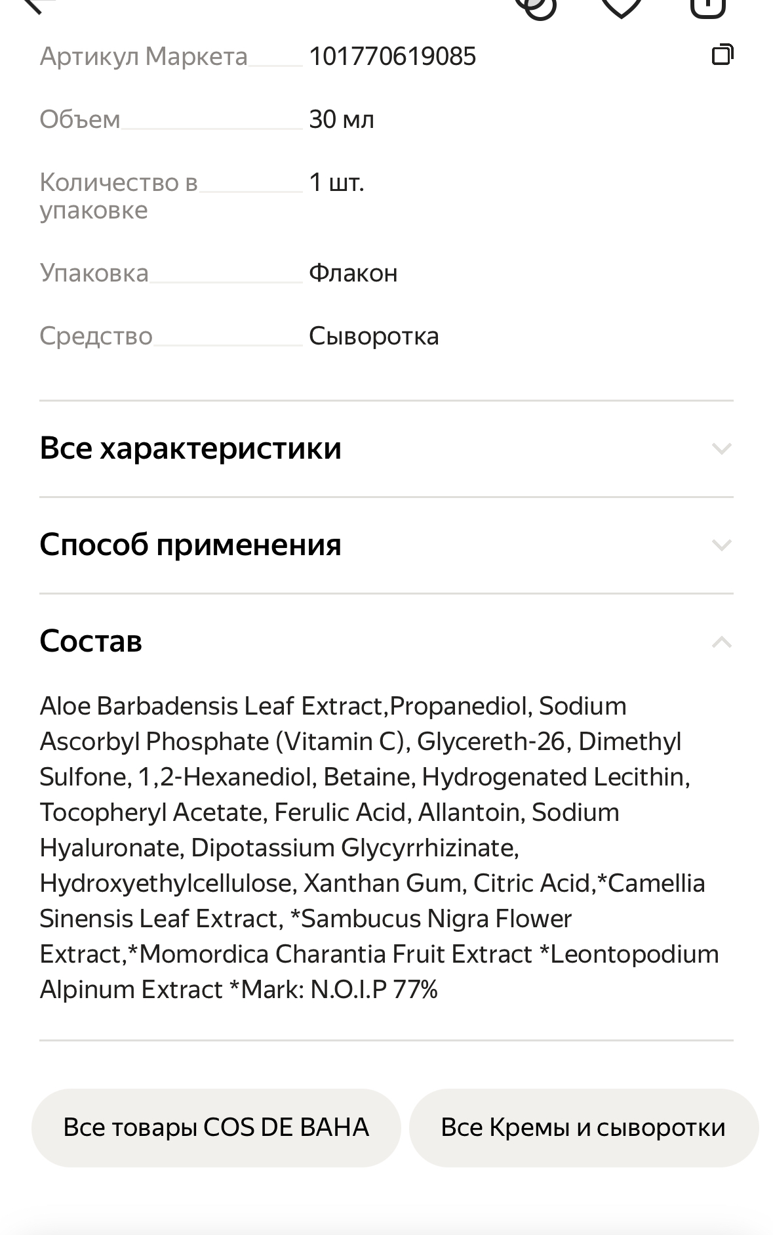Tap the compare products icon

[536, 7]
